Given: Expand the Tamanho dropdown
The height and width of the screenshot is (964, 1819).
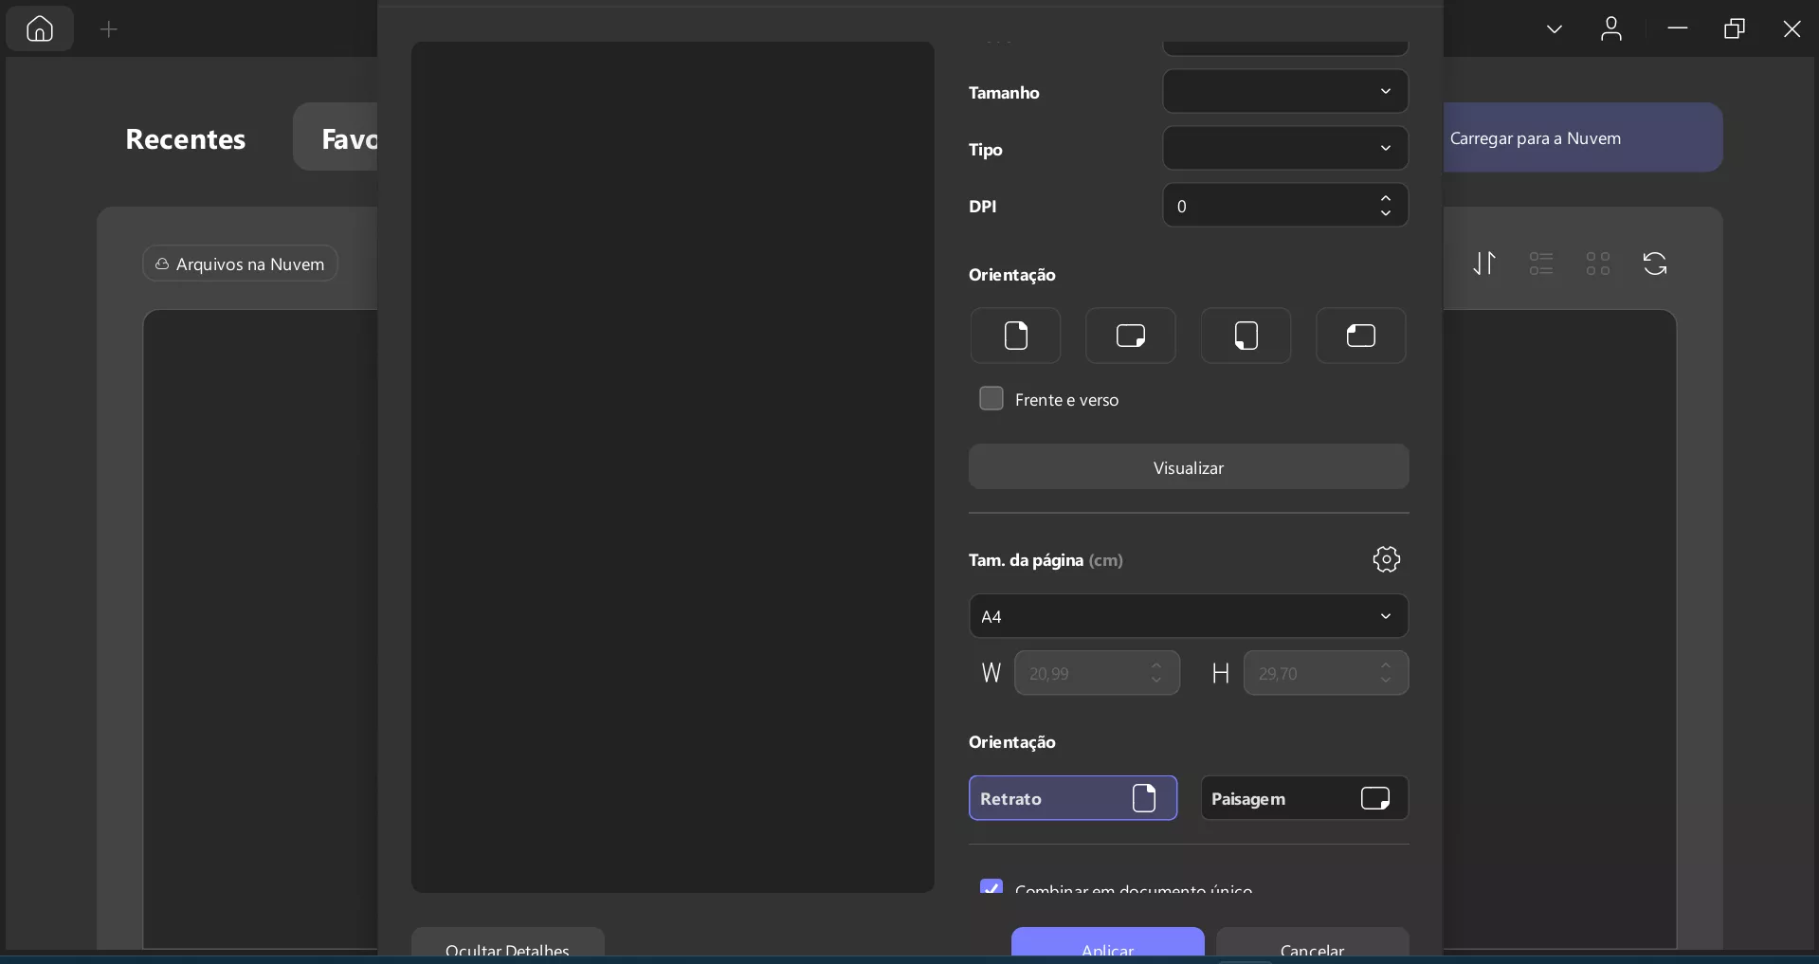Looking at the screenshot, I should 1285,92.
